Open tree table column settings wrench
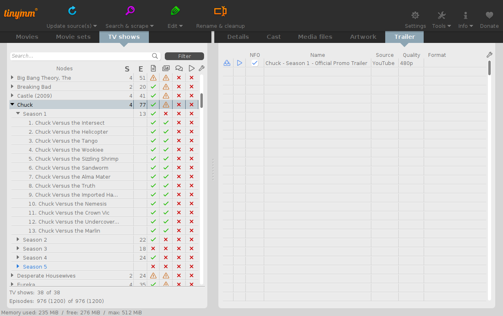The height and width of the screenshot is (316, 503). (x=202, y=68)
